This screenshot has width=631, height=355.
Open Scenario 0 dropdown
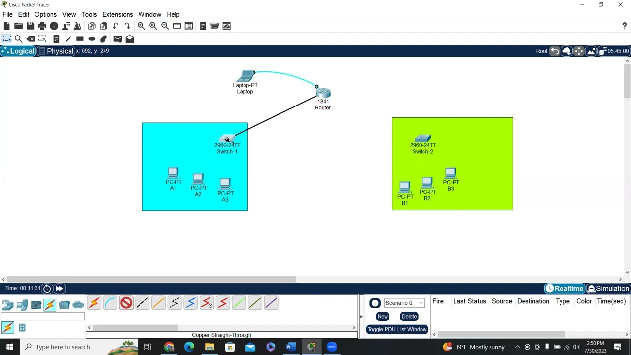[404, 303]
